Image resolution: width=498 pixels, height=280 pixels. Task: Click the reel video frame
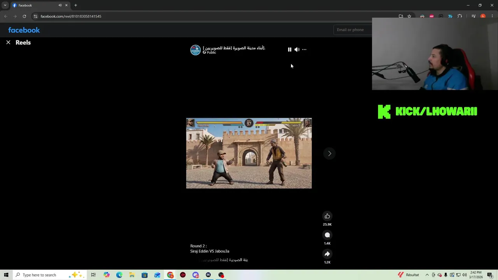pos(249,153)
